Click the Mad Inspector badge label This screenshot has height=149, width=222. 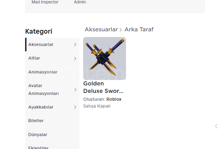[45, 2]
